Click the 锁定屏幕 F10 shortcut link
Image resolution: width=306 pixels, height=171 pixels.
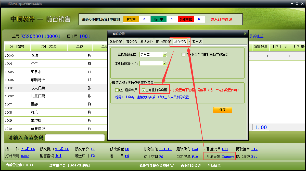click(x=195, y=157)
